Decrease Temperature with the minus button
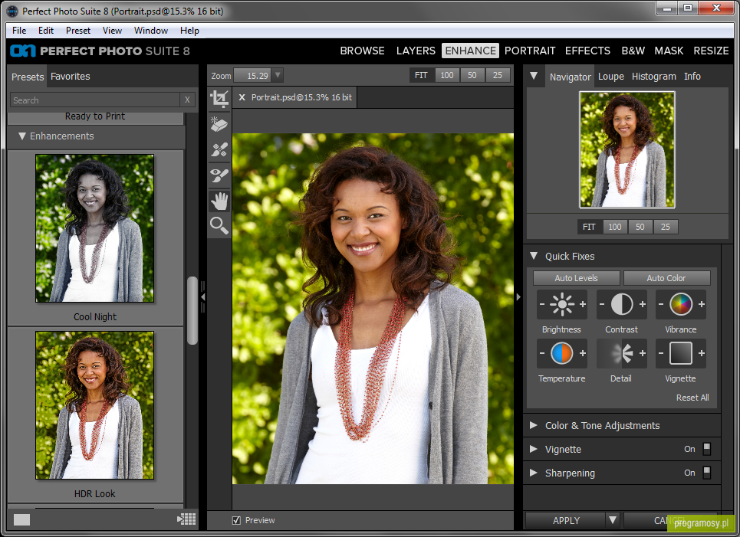This screenshot has height=537, width=740. [x=542, y=353]
